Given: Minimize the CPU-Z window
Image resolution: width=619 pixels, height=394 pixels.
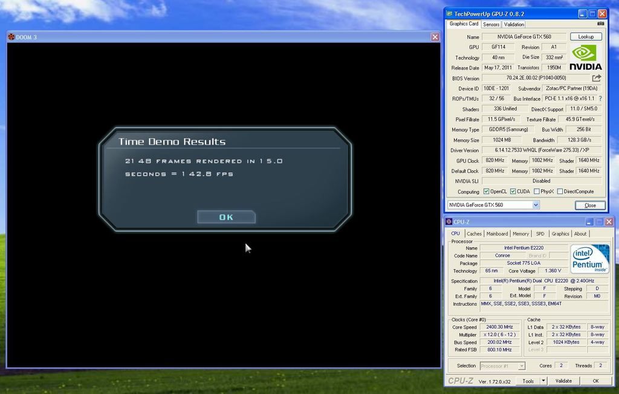Looking at the screenshot, I should tap(589, 222).
